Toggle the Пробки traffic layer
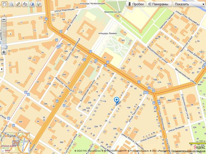 point(136,4)
